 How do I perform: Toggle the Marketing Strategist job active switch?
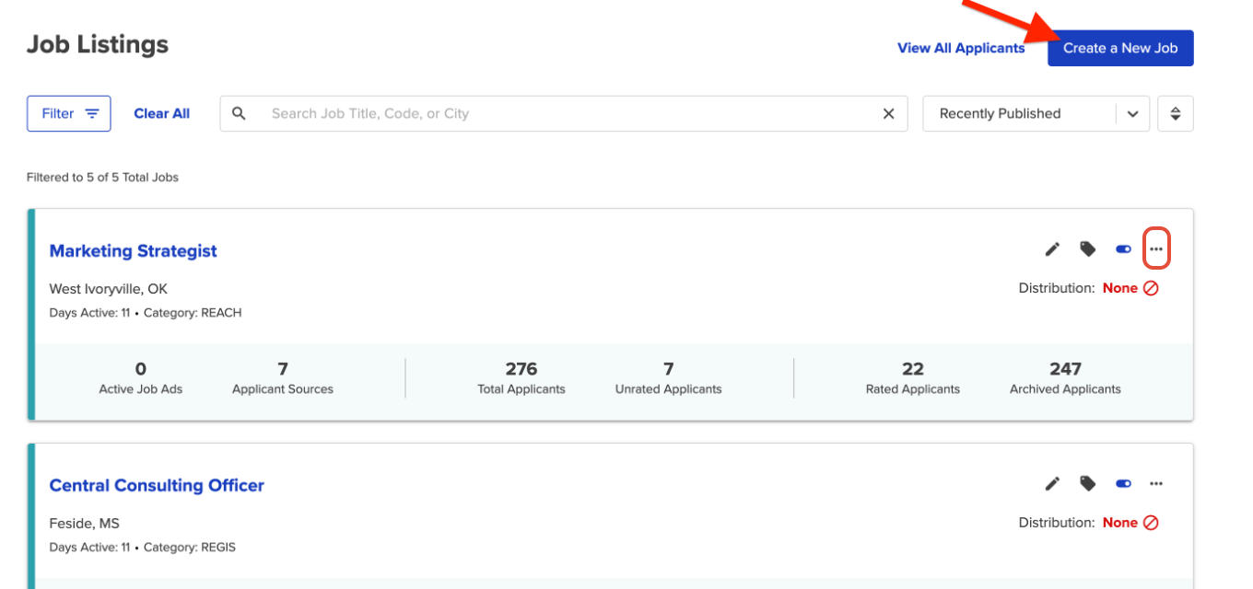pyautogui.click(x=1123, y=249)
